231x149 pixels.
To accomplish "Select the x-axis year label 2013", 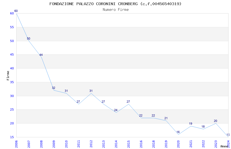I will pyautogui.click(x=104, y=144).
